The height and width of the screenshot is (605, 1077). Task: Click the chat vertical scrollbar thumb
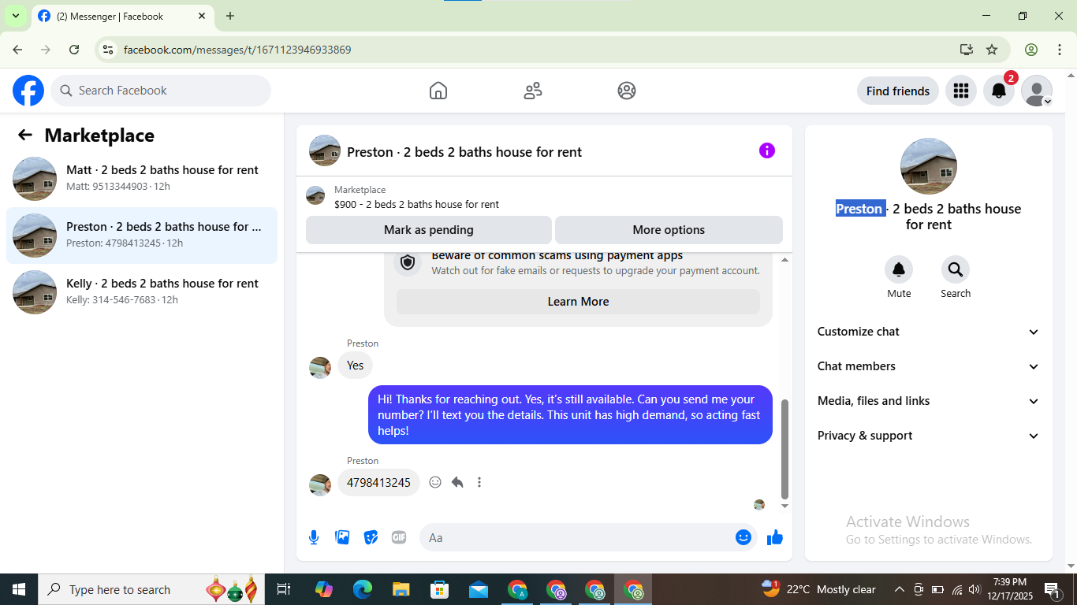point(784,449)
